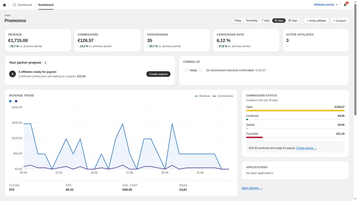
Task: Click the Cancelled amount €21.16
Action: [340, 134]
